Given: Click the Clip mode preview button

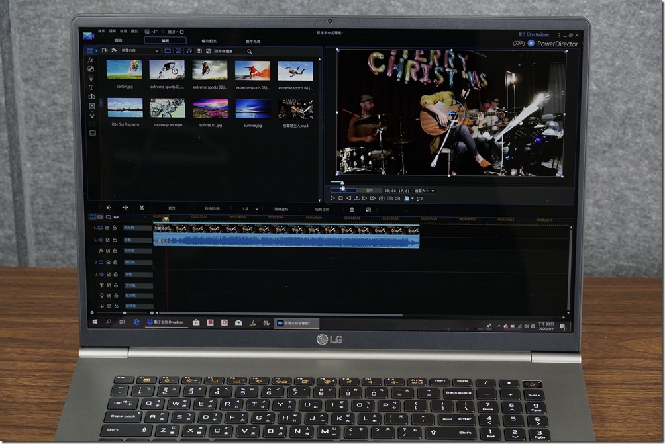Looking at the screenshot, I should (344, 190).
